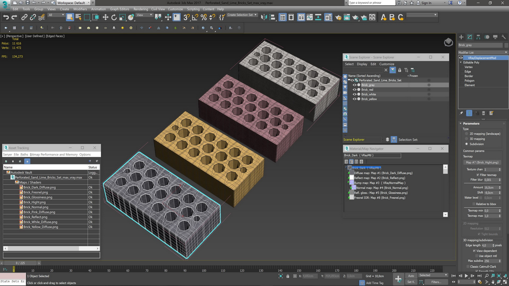
Task: Toggle the Angle Snap icon
Action: coord(195,17)
